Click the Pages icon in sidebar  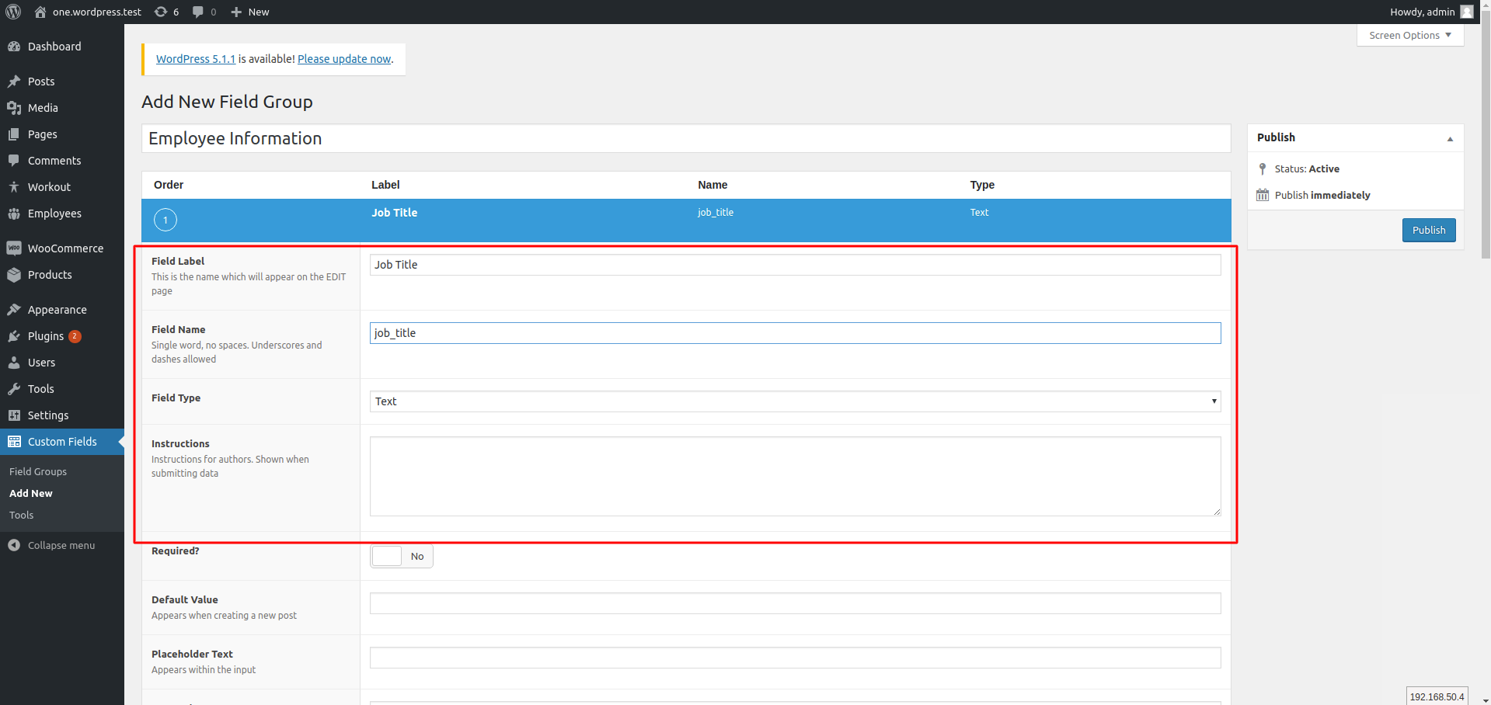[x=14, y=134]
